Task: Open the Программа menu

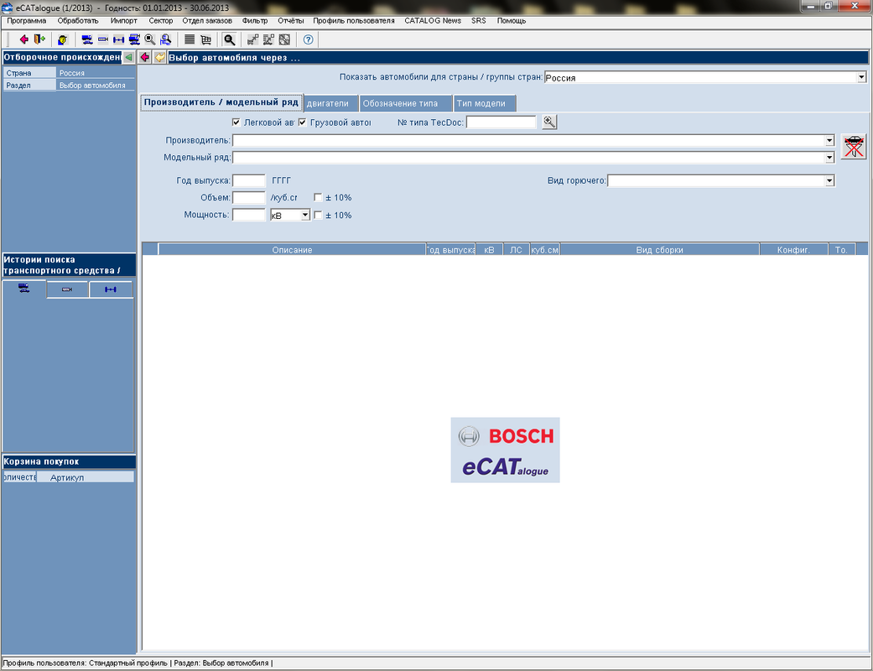Action: tap(27, 21)
